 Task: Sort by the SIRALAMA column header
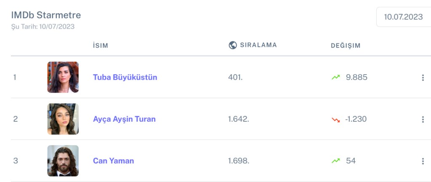pyautogui.click(x=258, y=45)
